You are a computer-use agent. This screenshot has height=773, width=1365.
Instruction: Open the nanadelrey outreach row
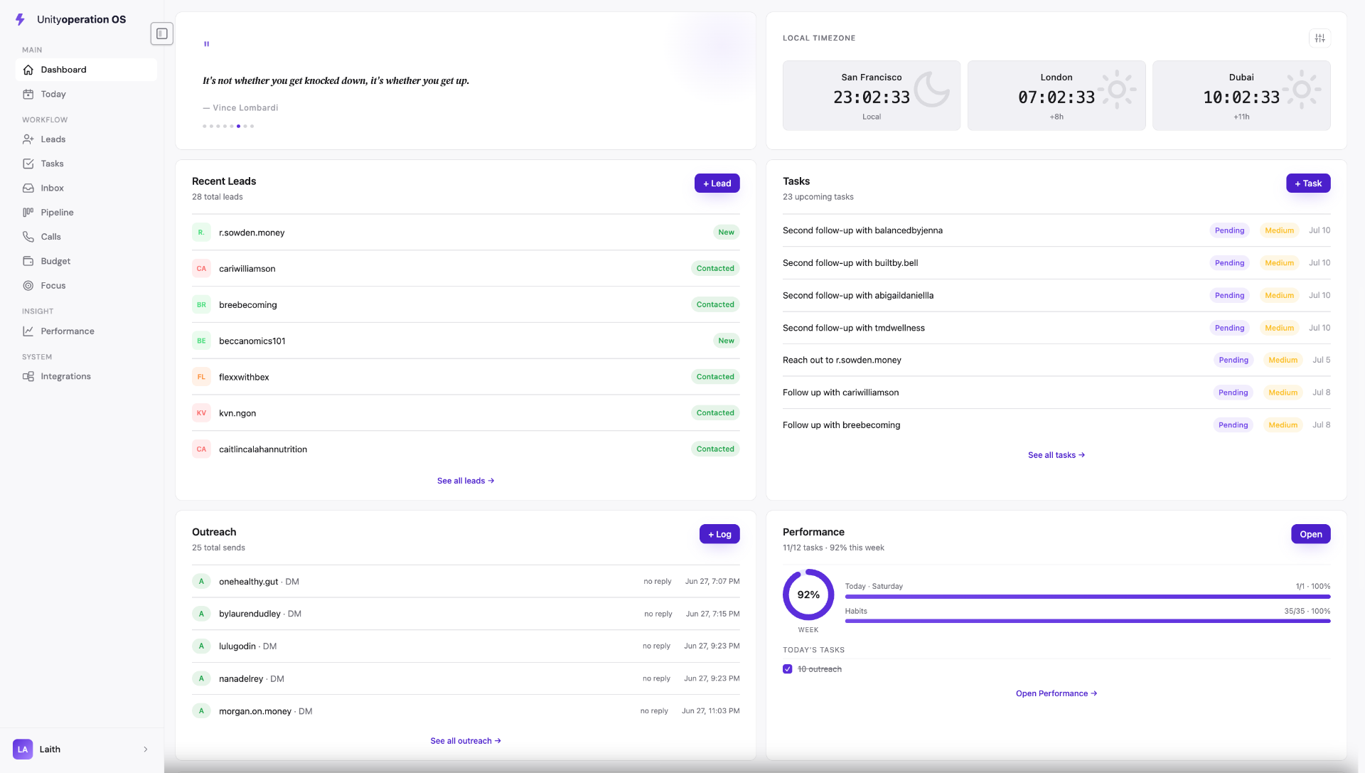(x=466, y=678)
